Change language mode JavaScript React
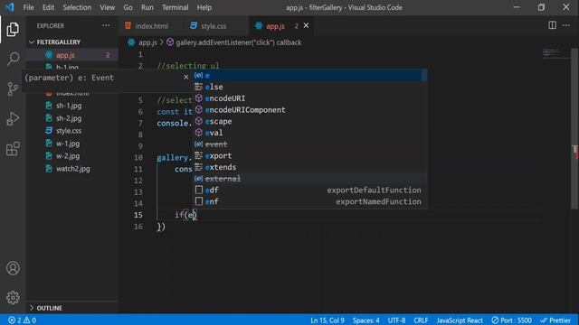Image resolution: width=579 pixels, height=325 pixels. coord(459,320)
